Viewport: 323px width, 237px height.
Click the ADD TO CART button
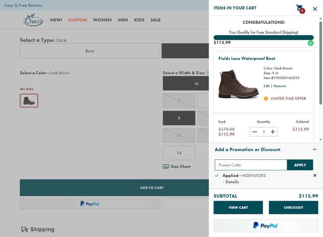coord(114,188)
